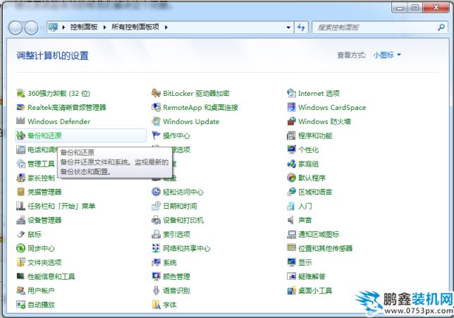
Task: Open the 通知区域图标 link
Action: click(x=319, y=234)
